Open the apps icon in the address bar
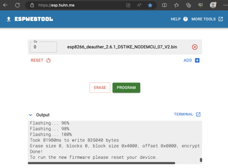Viewport: 228px width, 168px height. point(128,5)
